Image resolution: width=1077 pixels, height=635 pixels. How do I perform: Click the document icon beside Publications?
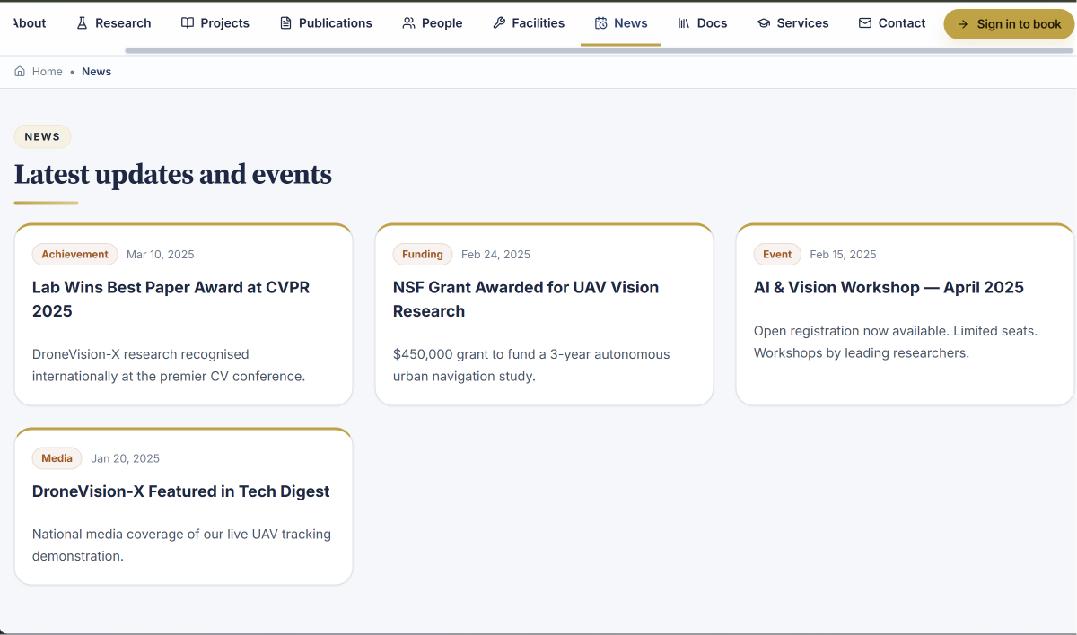(x=285, y=23)
